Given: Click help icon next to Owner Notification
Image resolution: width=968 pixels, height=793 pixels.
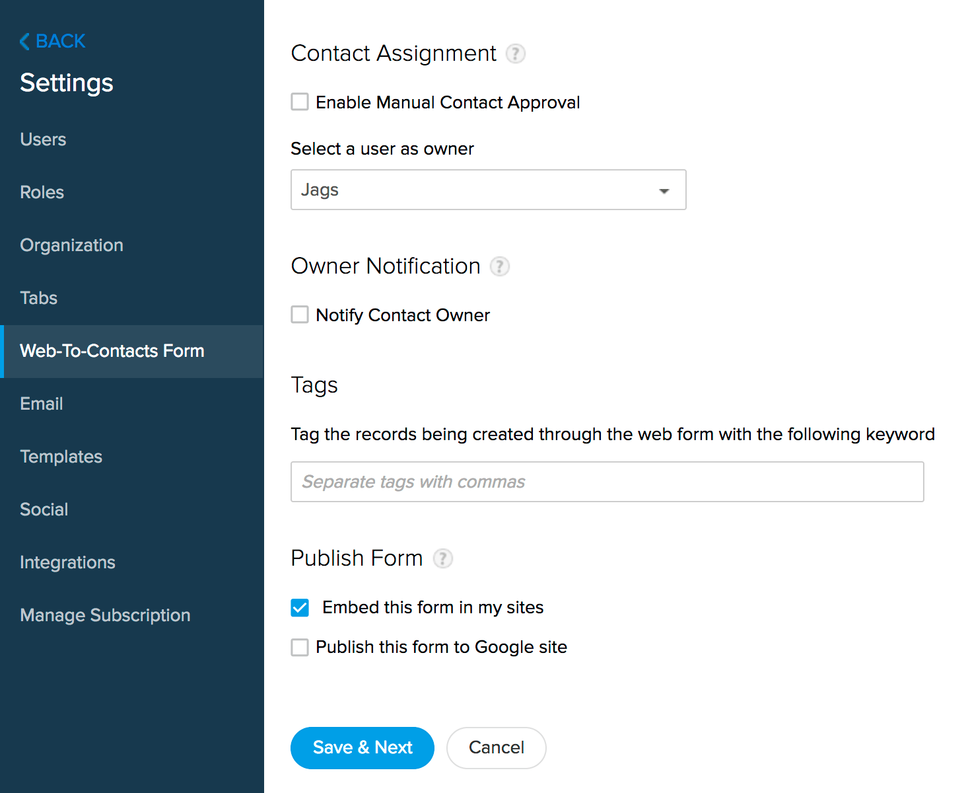Looking at the screenshot, I should (x=499, y=266).
